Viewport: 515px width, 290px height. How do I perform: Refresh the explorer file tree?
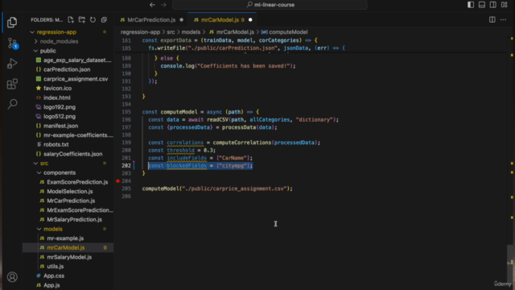click(x=93, y=20)
